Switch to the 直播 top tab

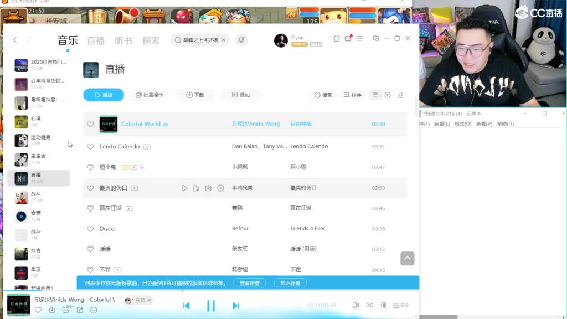pos(96,40)
